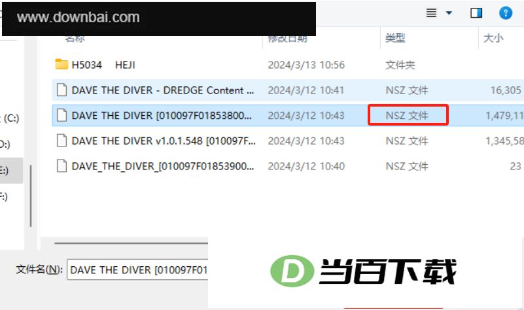Select the D: drive in sidebar

(x=5, y=145)
